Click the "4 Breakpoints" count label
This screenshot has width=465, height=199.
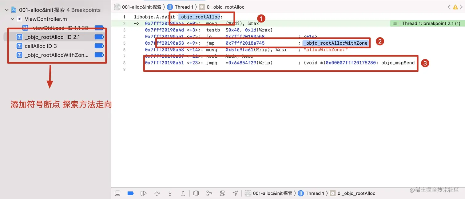pyautogui.click(x=84, y=10)
